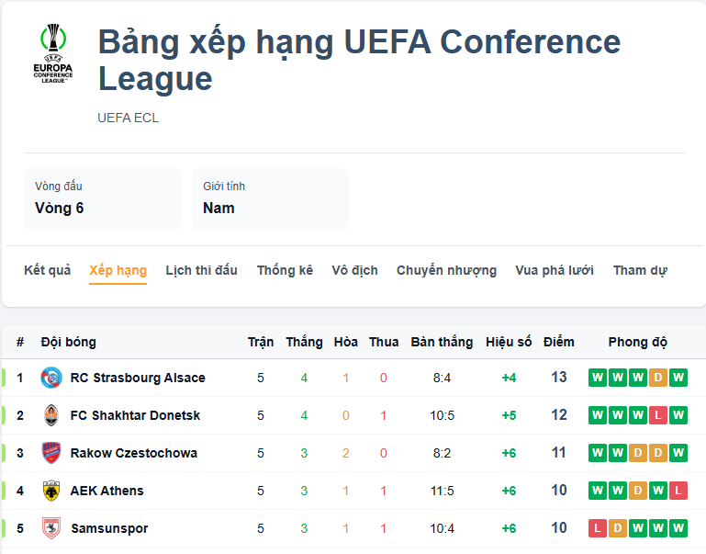Image resolution: width=706 pixels, height=554 pixels.
Task: Open the Chuyển nhượng tab
Action: 446,270
